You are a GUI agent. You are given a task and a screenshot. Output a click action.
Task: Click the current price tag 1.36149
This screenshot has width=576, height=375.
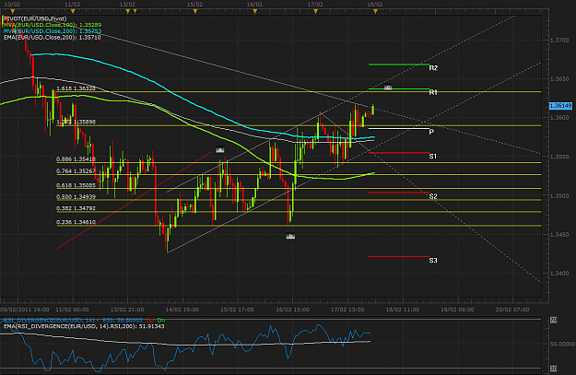560,106
